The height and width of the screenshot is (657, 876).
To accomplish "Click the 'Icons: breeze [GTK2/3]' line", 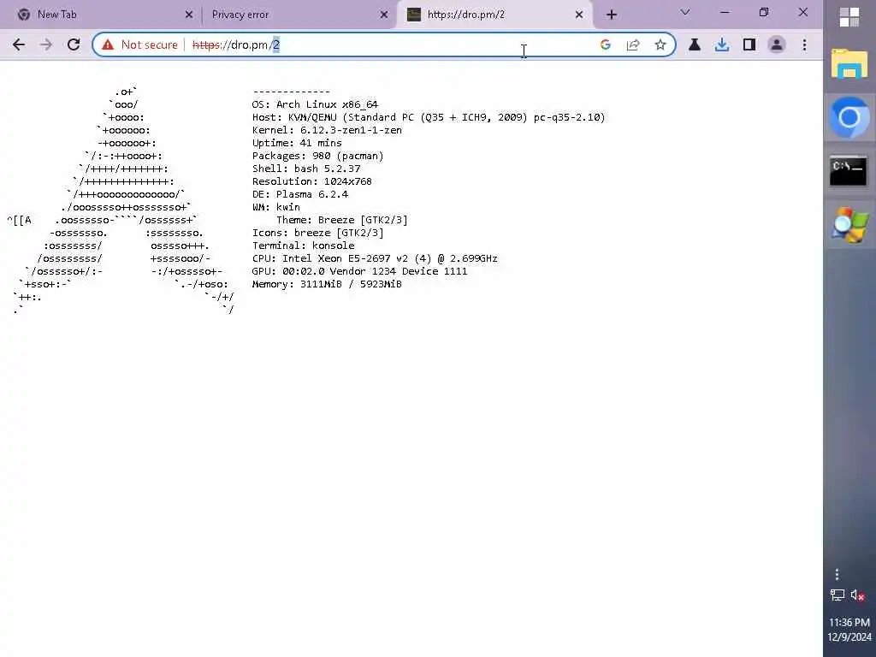I will tap(318, 233).
